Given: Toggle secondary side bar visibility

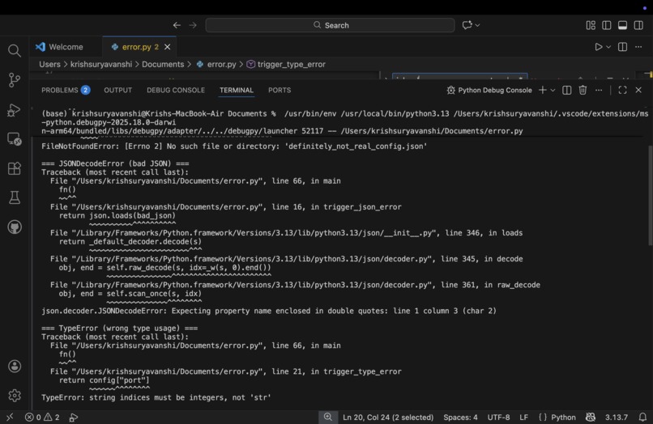Looking at the screenshot, I should click(x=638, y=25).
